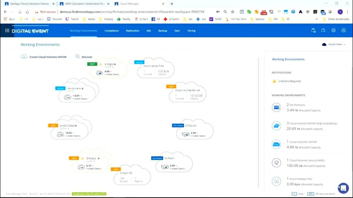Expand the hidden bookmarks chevron
The image size is (353, 198).
317,19
